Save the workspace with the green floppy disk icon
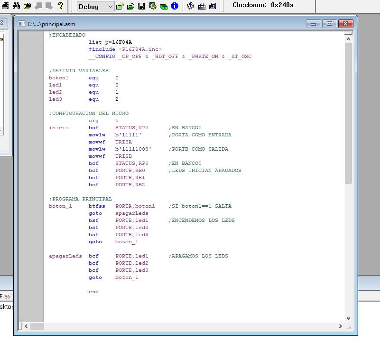 click(x=141, y=6)
